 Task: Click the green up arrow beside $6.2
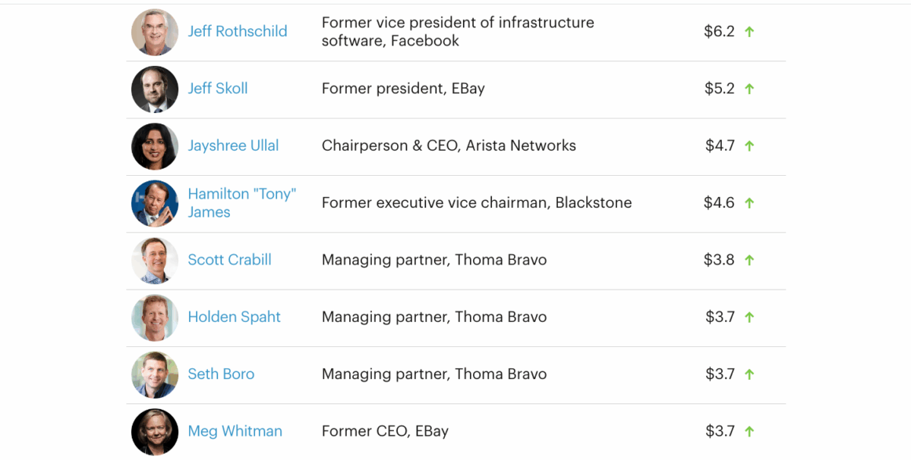pyautogui.click(x=749, y=32)
